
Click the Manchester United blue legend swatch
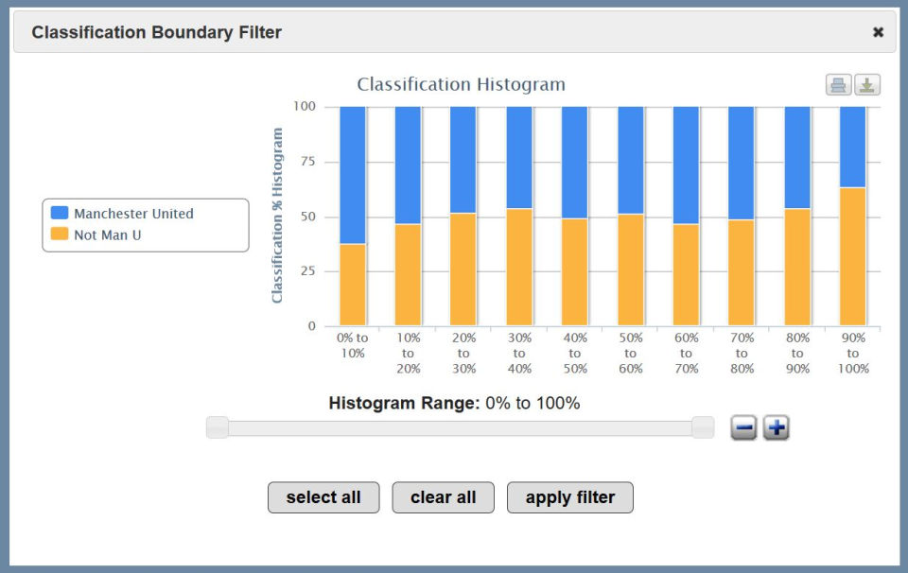[60, 214]
